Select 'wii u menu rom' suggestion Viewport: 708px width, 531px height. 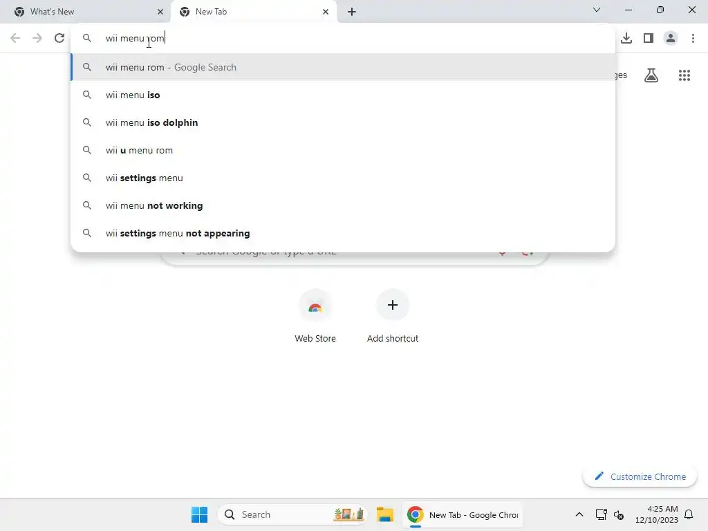[343, 150]
